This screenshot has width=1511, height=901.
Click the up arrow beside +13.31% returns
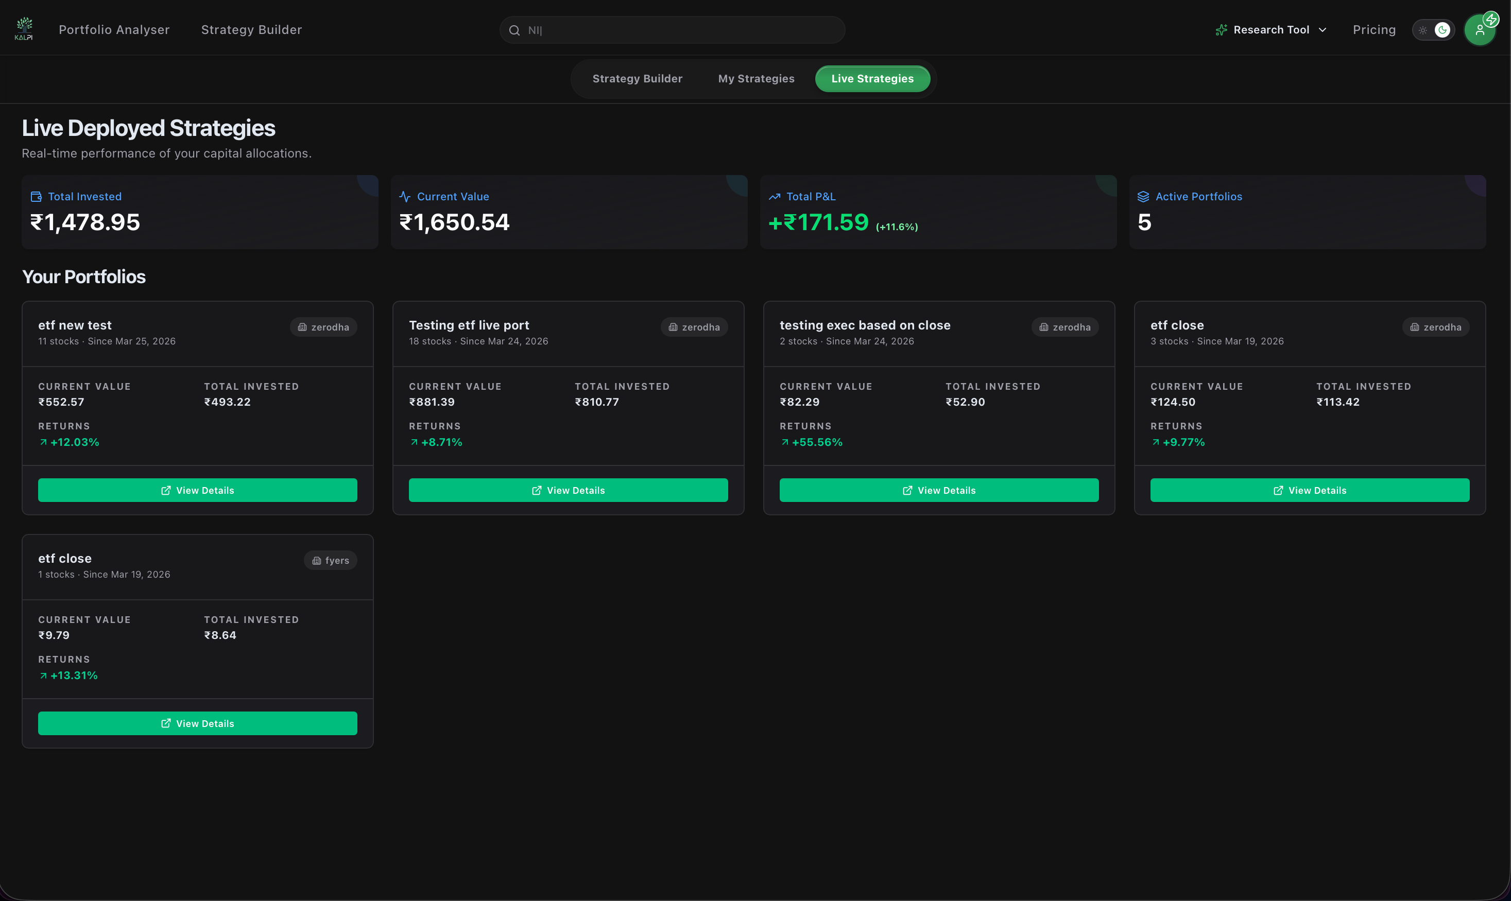(43, 675)
